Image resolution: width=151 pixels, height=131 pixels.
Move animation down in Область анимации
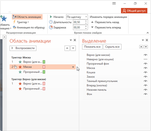tap(73, 48)
